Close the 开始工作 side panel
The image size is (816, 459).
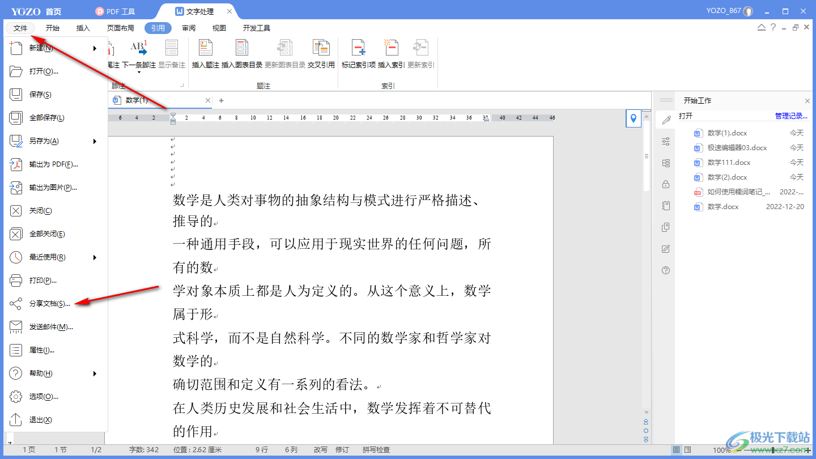(807, 100)
